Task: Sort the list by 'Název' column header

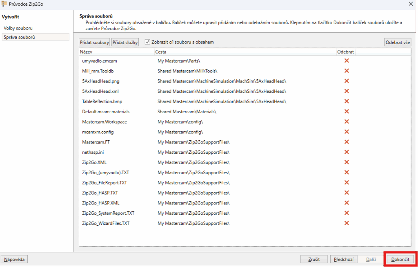Action: tap(116, 52)
